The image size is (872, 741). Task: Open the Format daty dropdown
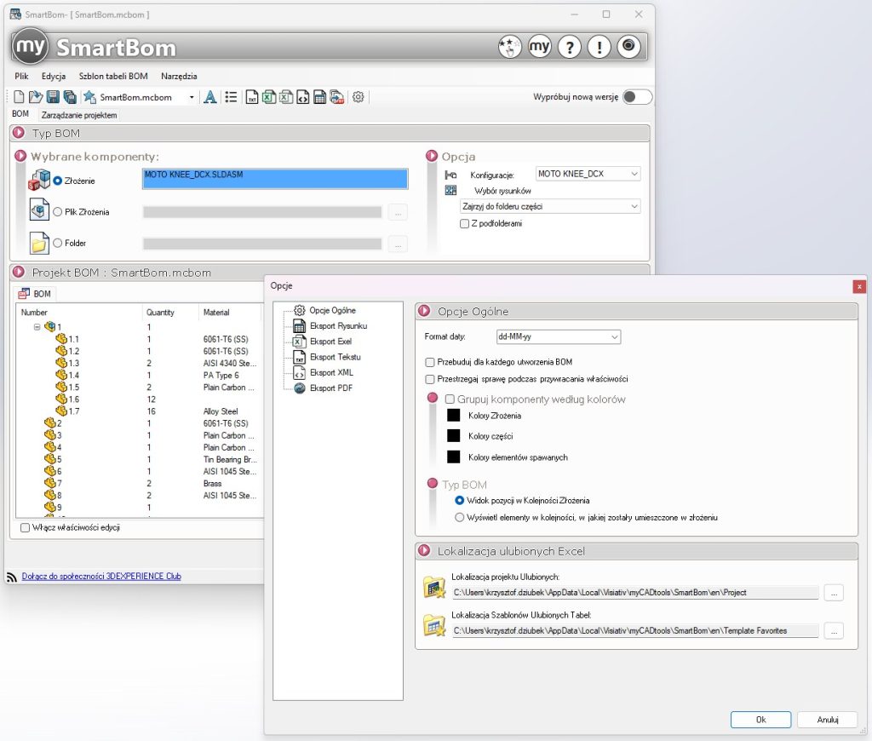pyautogui.click(x=559, y=336)
